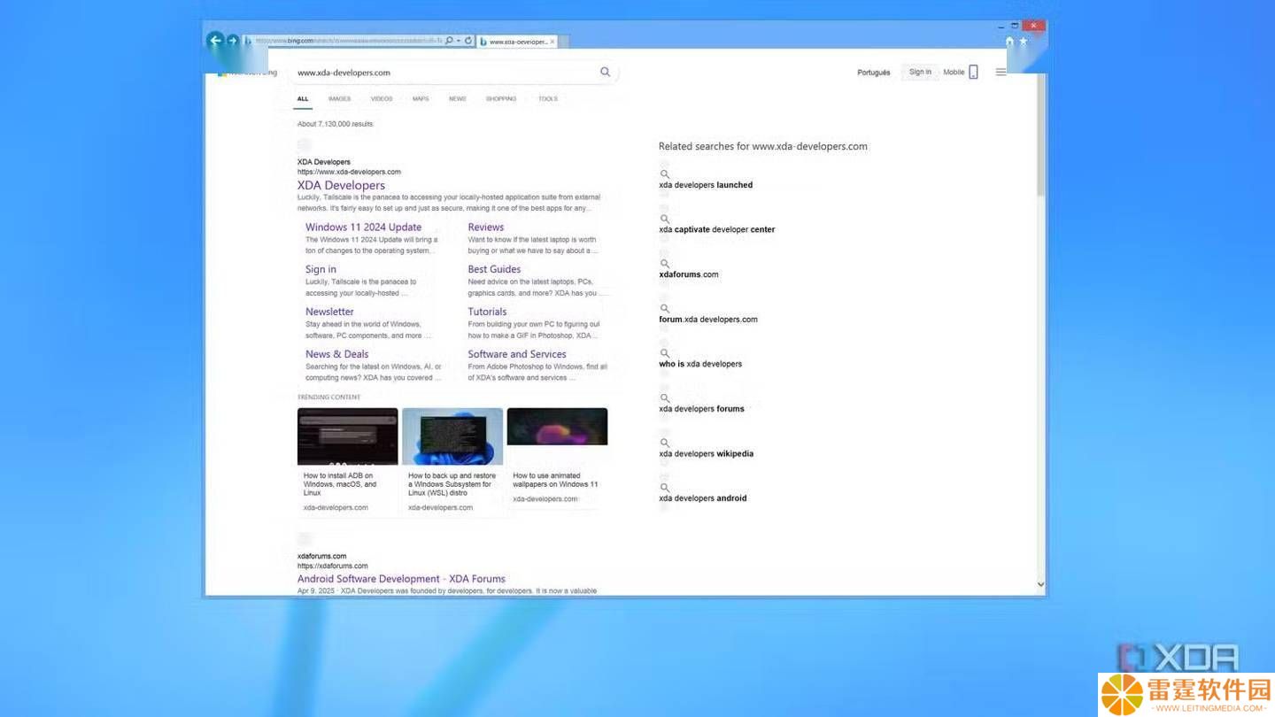This screenshot has width=1275, height=717.
Task: Close the www.xda-developer tab
Action: [x=552, y=41]
